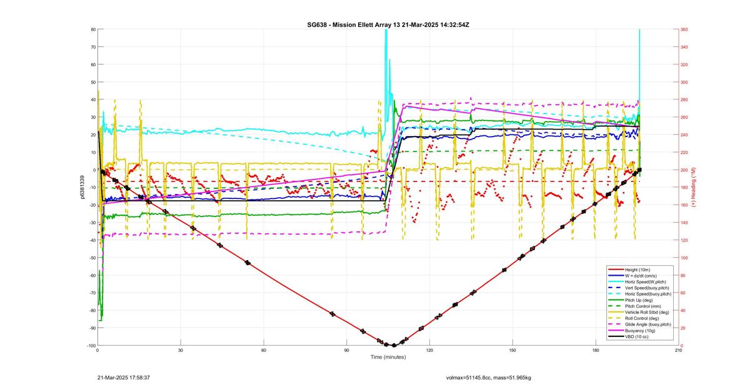Click tick label '-20' on left axis
750x388 pixels.
click(x=91, y=205)
